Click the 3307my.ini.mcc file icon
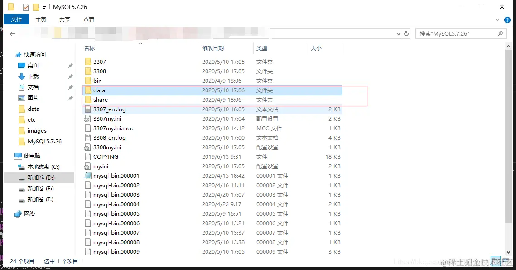This screenshot has width=516, height=270. pyautogui.click(x=87, y=128)
